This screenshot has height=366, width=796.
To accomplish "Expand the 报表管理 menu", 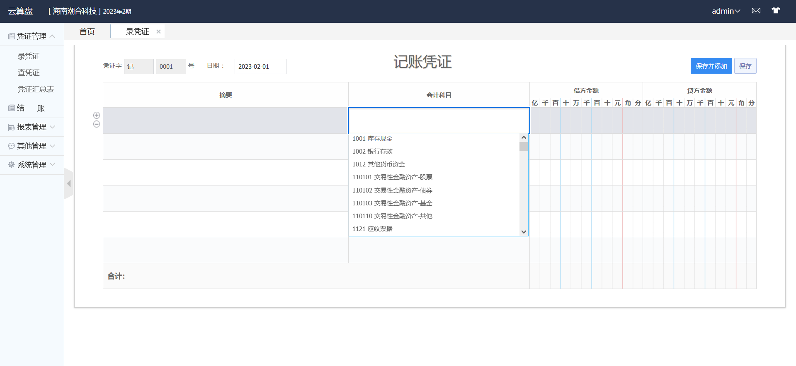I will click(x=32, y=127).
